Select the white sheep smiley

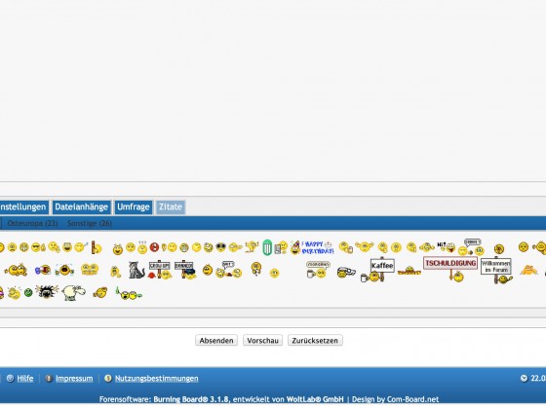[73, 293]
